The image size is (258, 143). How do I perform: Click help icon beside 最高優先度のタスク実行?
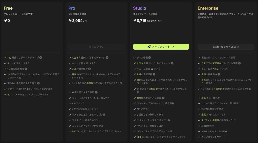coord(163,98)
